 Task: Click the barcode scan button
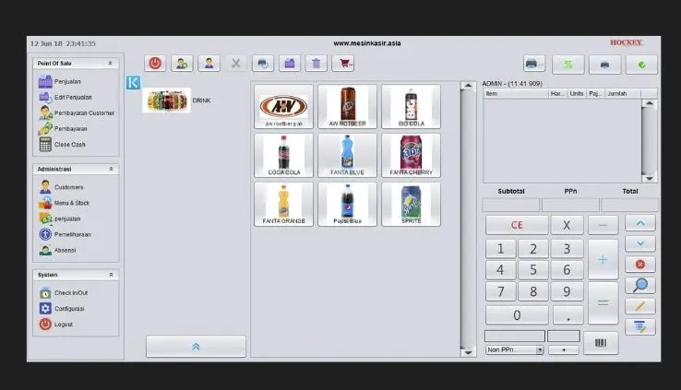pos(601,343)
